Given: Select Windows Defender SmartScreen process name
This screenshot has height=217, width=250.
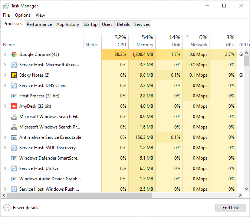Looking at the screenshot, I should point(50,158).
